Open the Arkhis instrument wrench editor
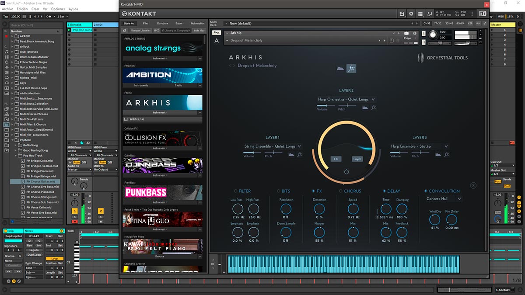525x295 pixels. [216, 33]
